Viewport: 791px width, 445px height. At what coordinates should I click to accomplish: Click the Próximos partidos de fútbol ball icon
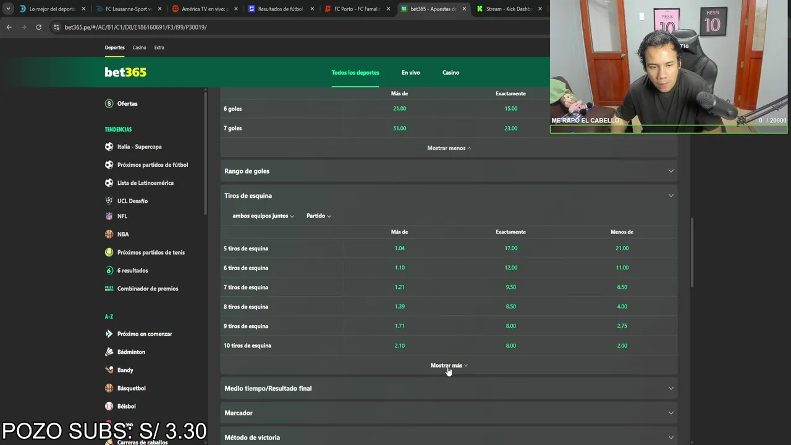(109, 165)
